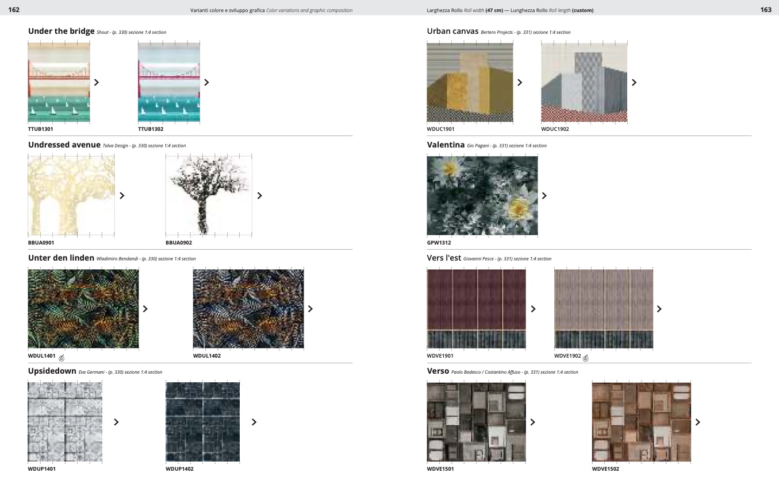This screenshot has height=504, width=779.
Task: Click page number 163 in the header
Action: 765,10
